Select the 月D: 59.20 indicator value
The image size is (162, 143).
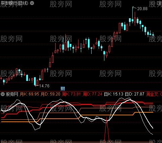click(51, 94)
